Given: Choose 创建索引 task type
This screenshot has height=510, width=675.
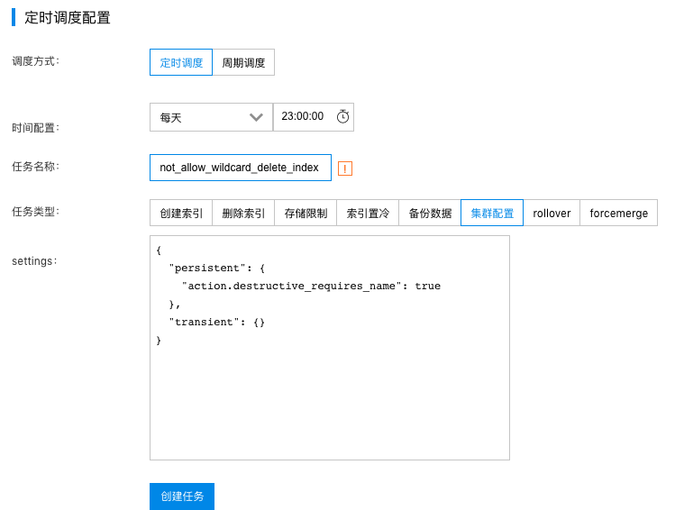Looking at the screenshot, I should [x=181, y=213].
